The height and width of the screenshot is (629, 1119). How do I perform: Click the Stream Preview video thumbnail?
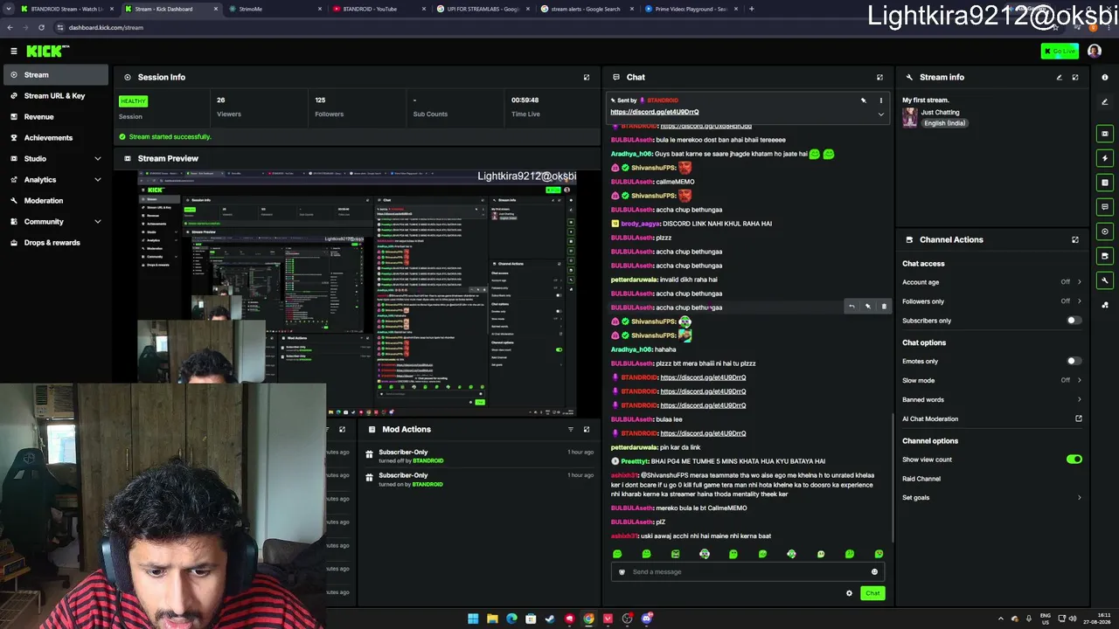click(x=357, y=293)
